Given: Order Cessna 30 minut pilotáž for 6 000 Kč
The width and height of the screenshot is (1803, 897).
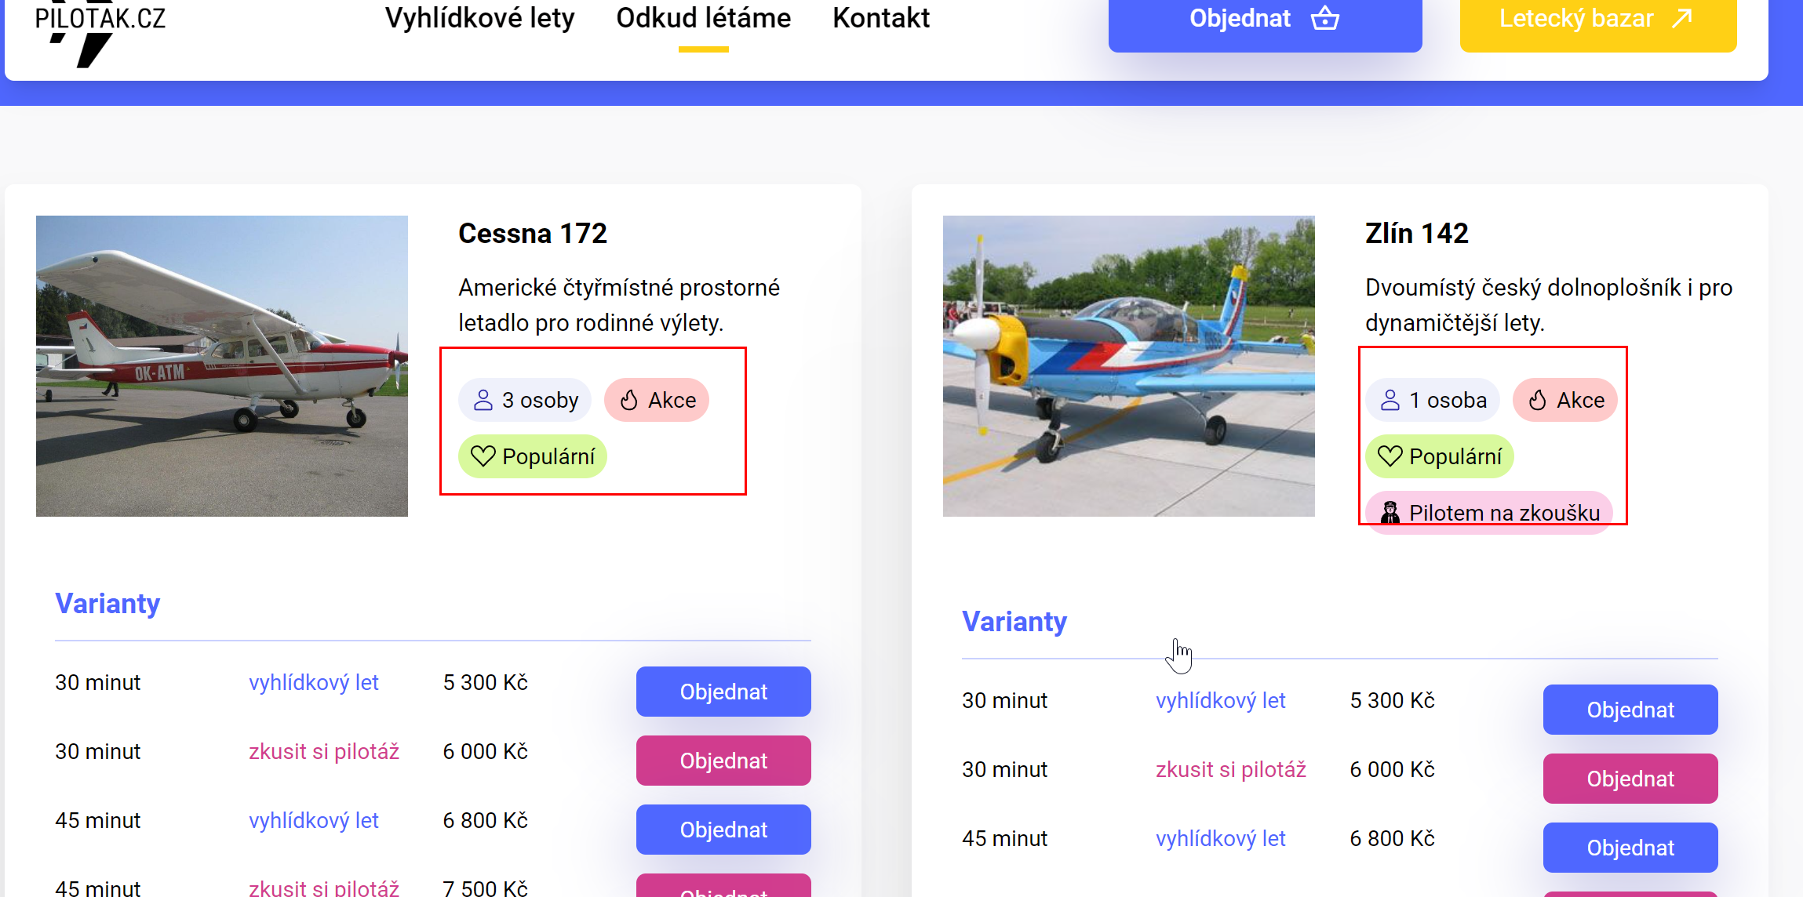Looking at the screenshot, I should click(x=723, y=761).
